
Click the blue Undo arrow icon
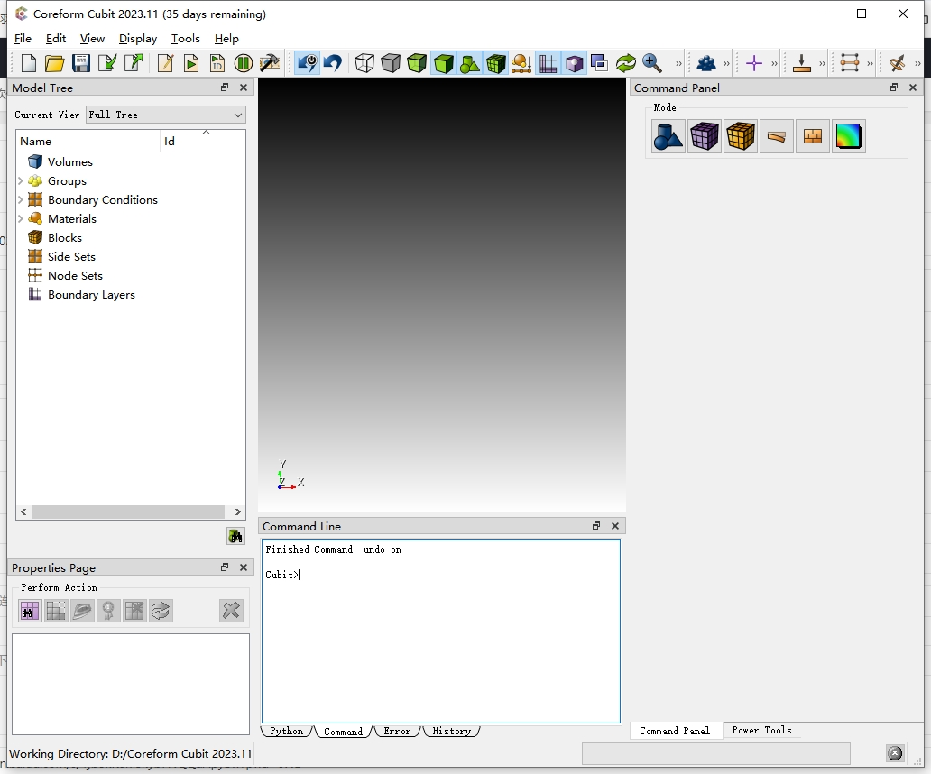coord(333,63)
